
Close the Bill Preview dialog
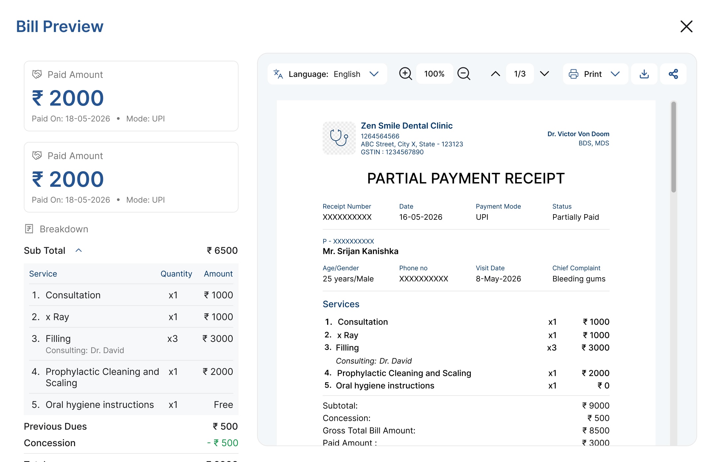[686, 26]
